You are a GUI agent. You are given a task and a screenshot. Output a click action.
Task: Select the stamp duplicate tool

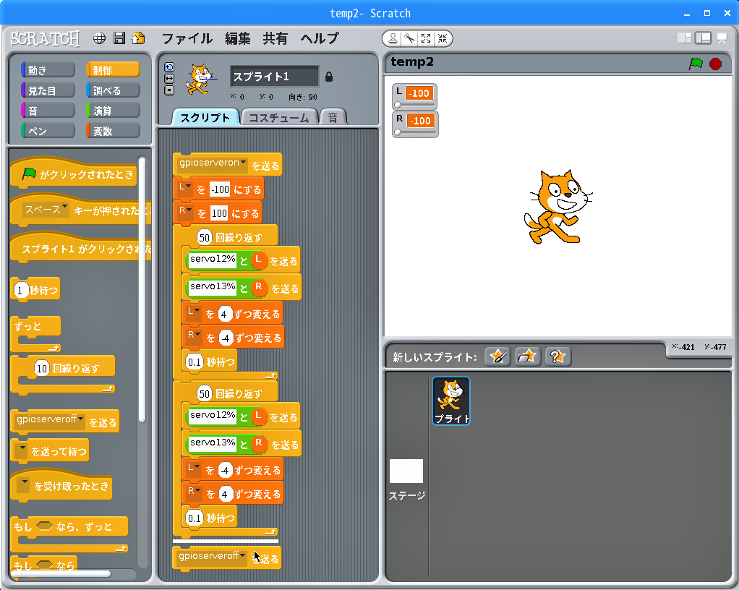393,38
